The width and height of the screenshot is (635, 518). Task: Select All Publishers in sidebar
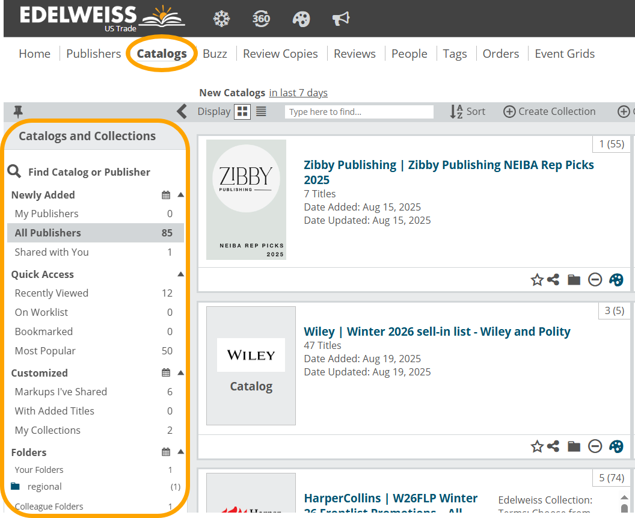(x=96, y=233)
